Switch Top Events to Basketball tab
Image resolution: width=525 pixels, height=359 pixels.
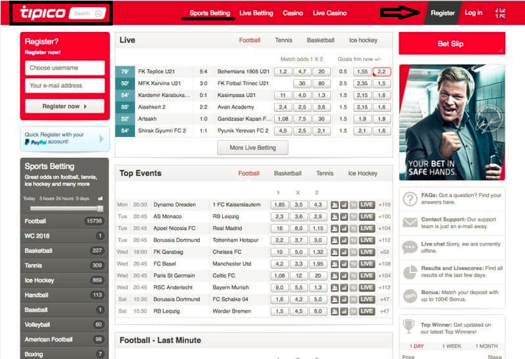click(288, 174)
